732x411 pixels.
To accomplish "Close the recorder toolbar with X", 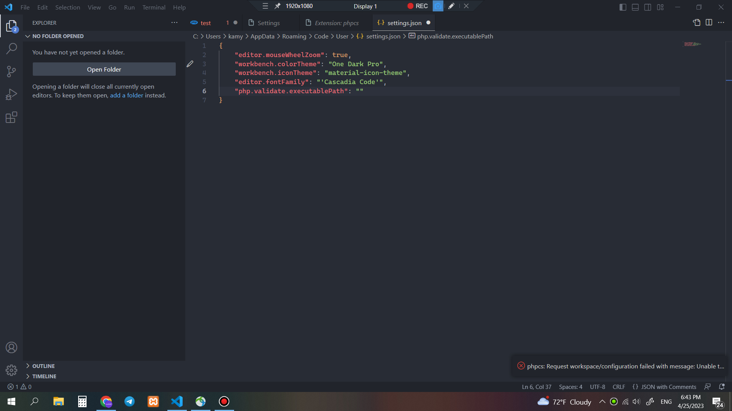I will [x=466, y=6].
